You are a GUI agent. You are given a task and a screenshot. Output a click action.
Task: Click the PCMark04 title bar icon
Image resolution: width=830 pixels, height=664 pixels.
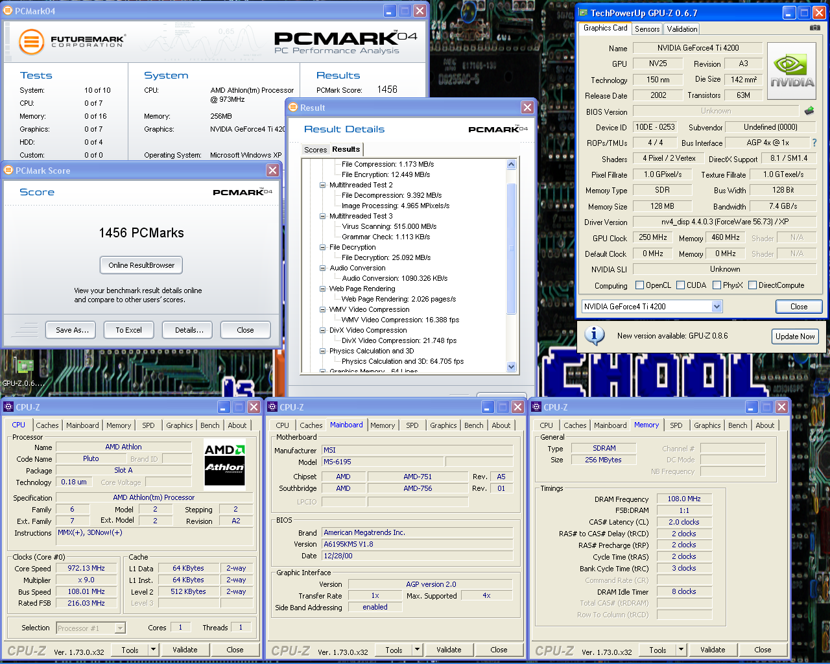click(x=8, y=11)
